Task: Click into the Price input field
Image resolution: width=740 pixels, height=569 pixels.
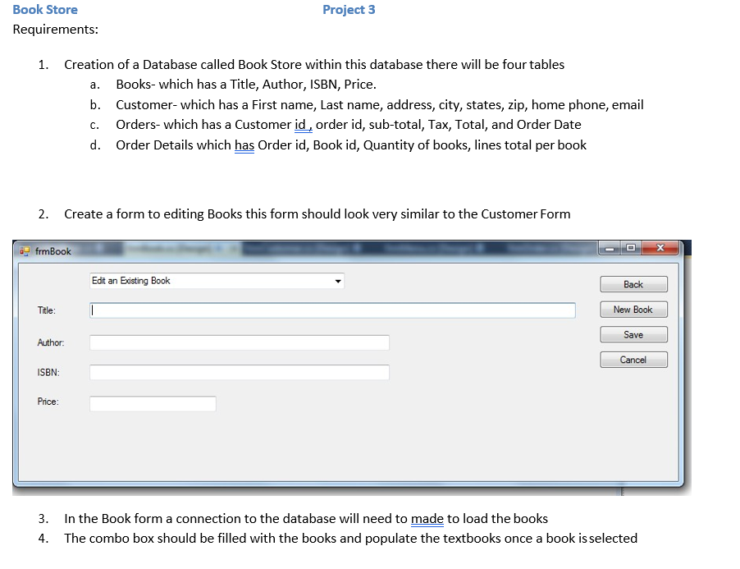Action: click(152, 403)
